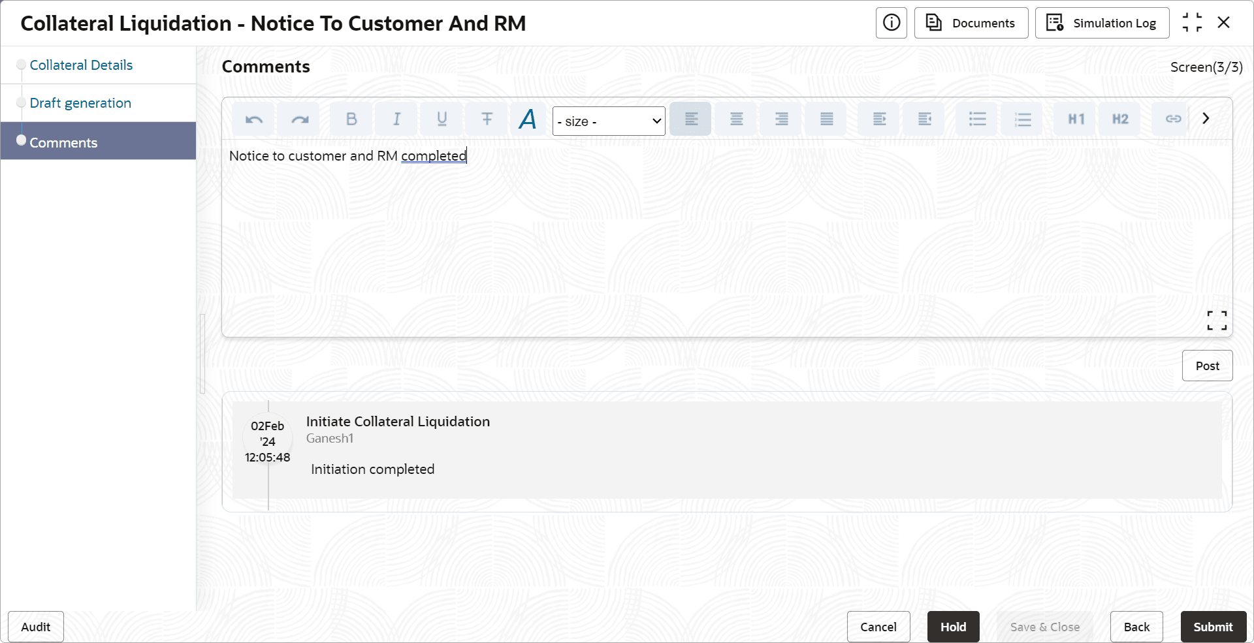Put the task on Hold
Viewport: 1254px width, 643px height.
(x=954, y=627)
